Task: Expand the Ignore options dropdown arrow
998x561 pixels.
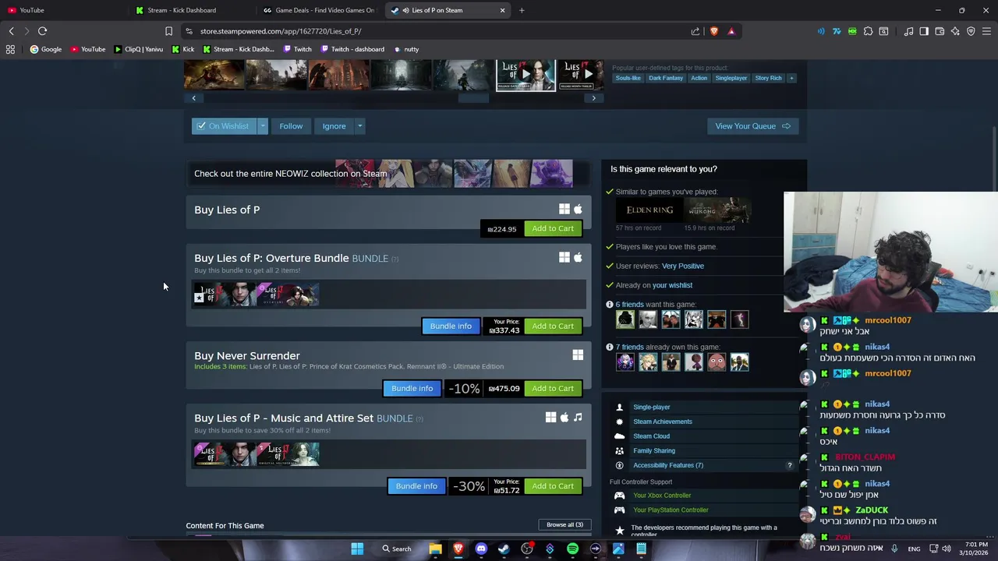Action: 359,126
